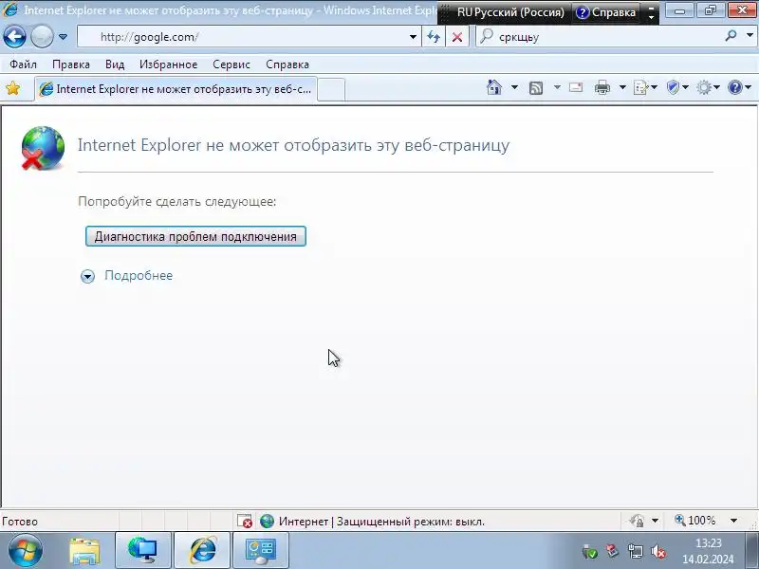Click the address bar showing http://google.com/

tap(242, 37)
